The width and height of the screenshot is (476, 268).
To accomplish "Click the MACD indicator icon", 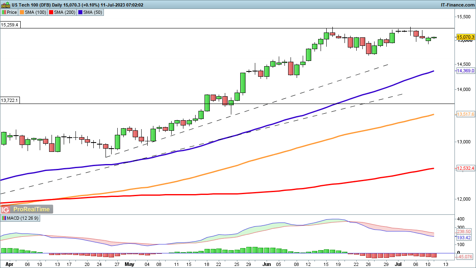I will coord(4,218).
